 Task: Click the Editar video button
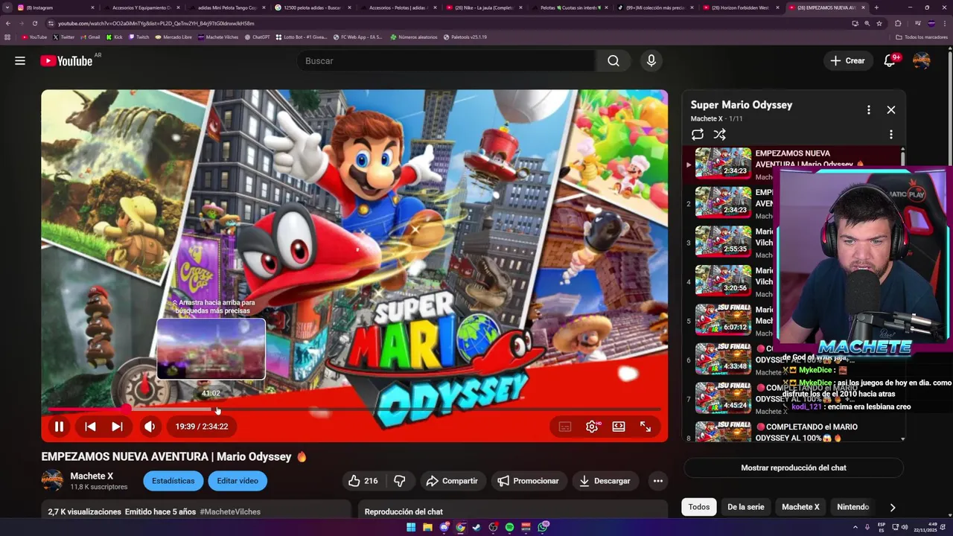tap(238, 481)
